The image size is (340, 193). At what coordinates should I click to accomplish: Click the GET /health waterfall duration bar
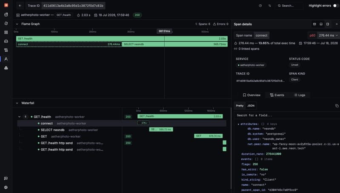point(180,116)
